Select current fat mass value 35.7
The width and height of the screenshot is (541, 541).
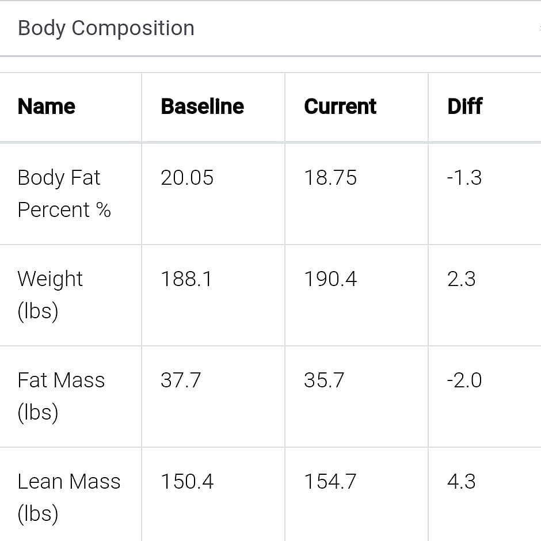click(x=324, y=380)
